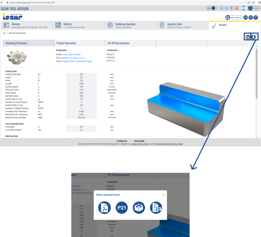Image resolution: width=261 pixels, height=237 pixels.
Task: Select the P21 download format
Action: [x=122, y=208]
